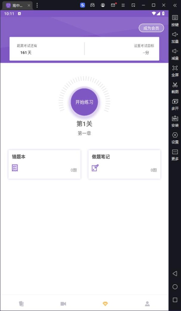Click the 第一章 chapter label
This screenshot has height=311, width=181.
pyautogui.click(x=85, y=133)
